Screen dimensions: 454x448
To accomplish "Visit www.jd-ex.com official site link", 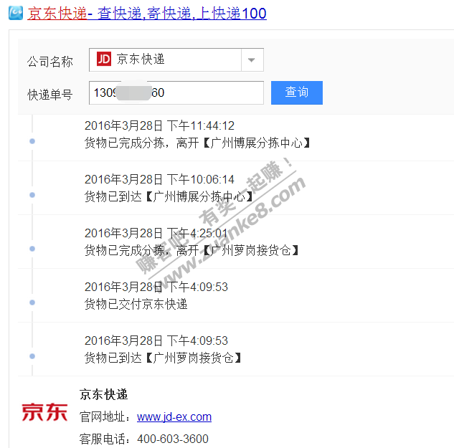I will tap(174, 417).
